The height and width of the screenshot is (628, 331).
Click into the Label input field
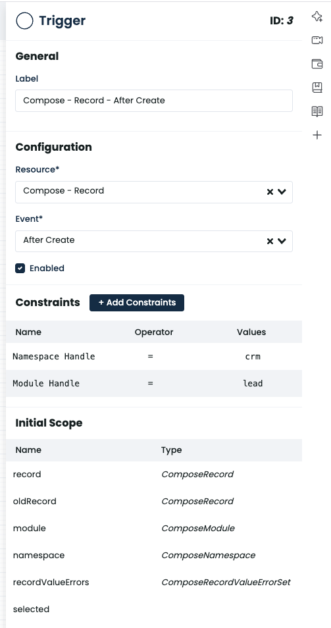point(154,101)
